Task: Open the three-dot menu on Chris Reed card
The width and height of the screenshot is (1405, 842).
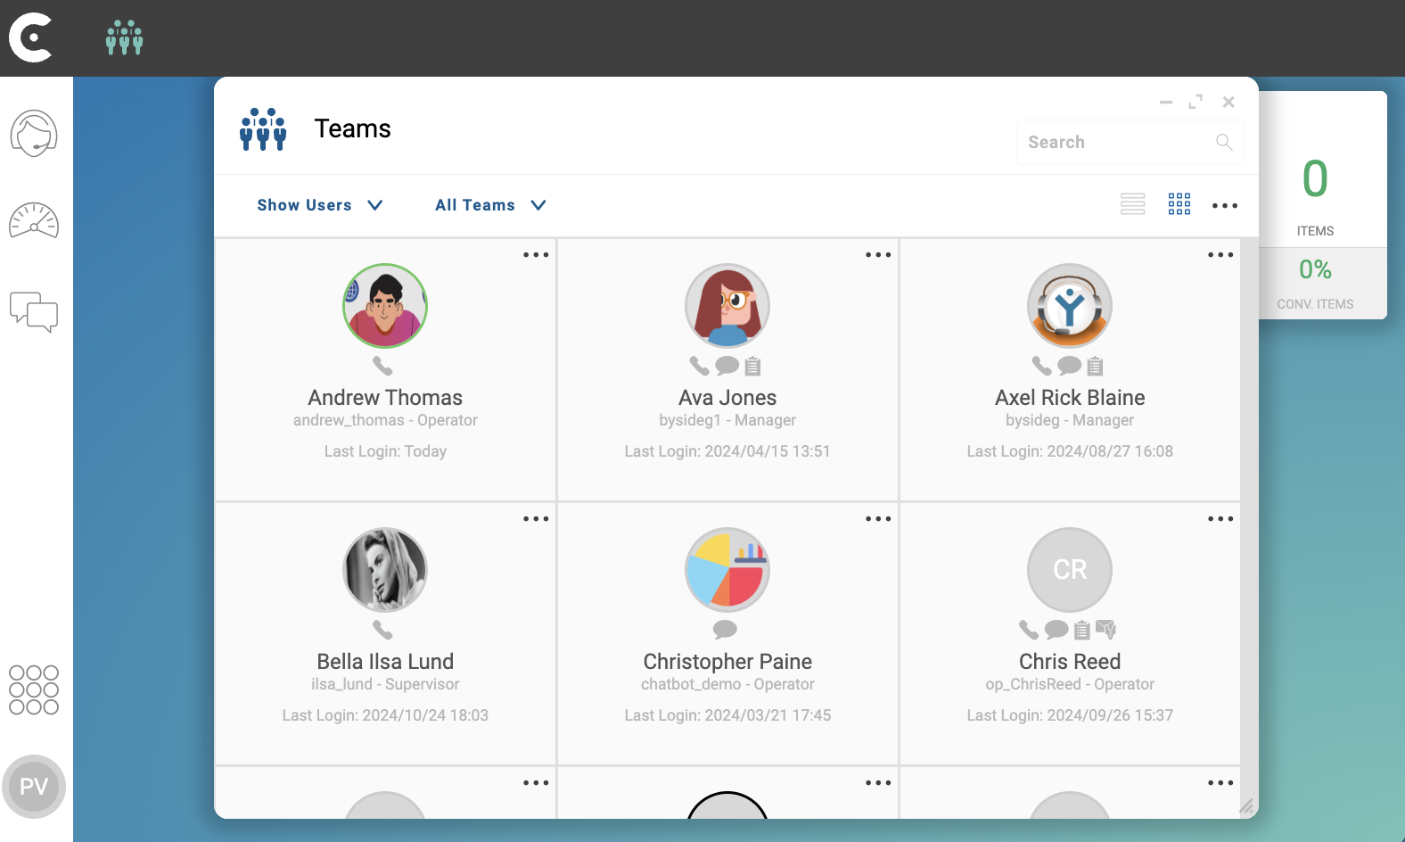Action: [x=1220, y=519]
